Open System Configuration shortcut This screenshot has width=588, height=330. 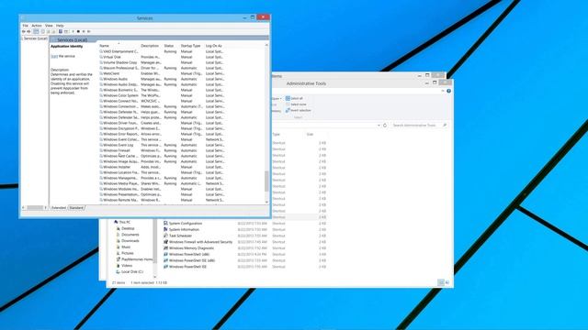click(183, 224)
